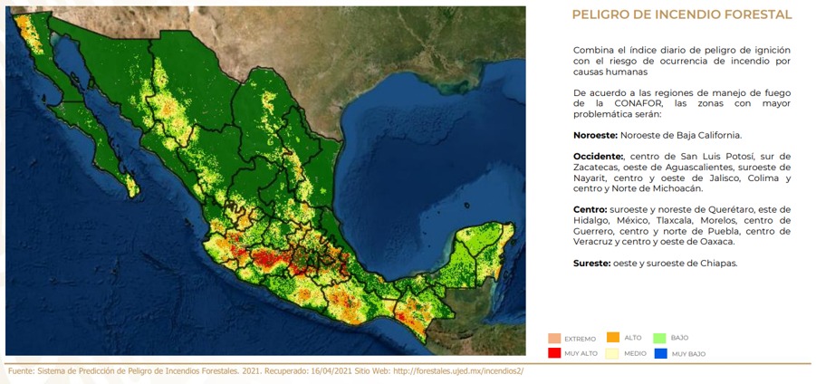Click the green BAJO legend swatch
Image resolution: width=816 pixels, height=384 pixels.
pos(659,337)
